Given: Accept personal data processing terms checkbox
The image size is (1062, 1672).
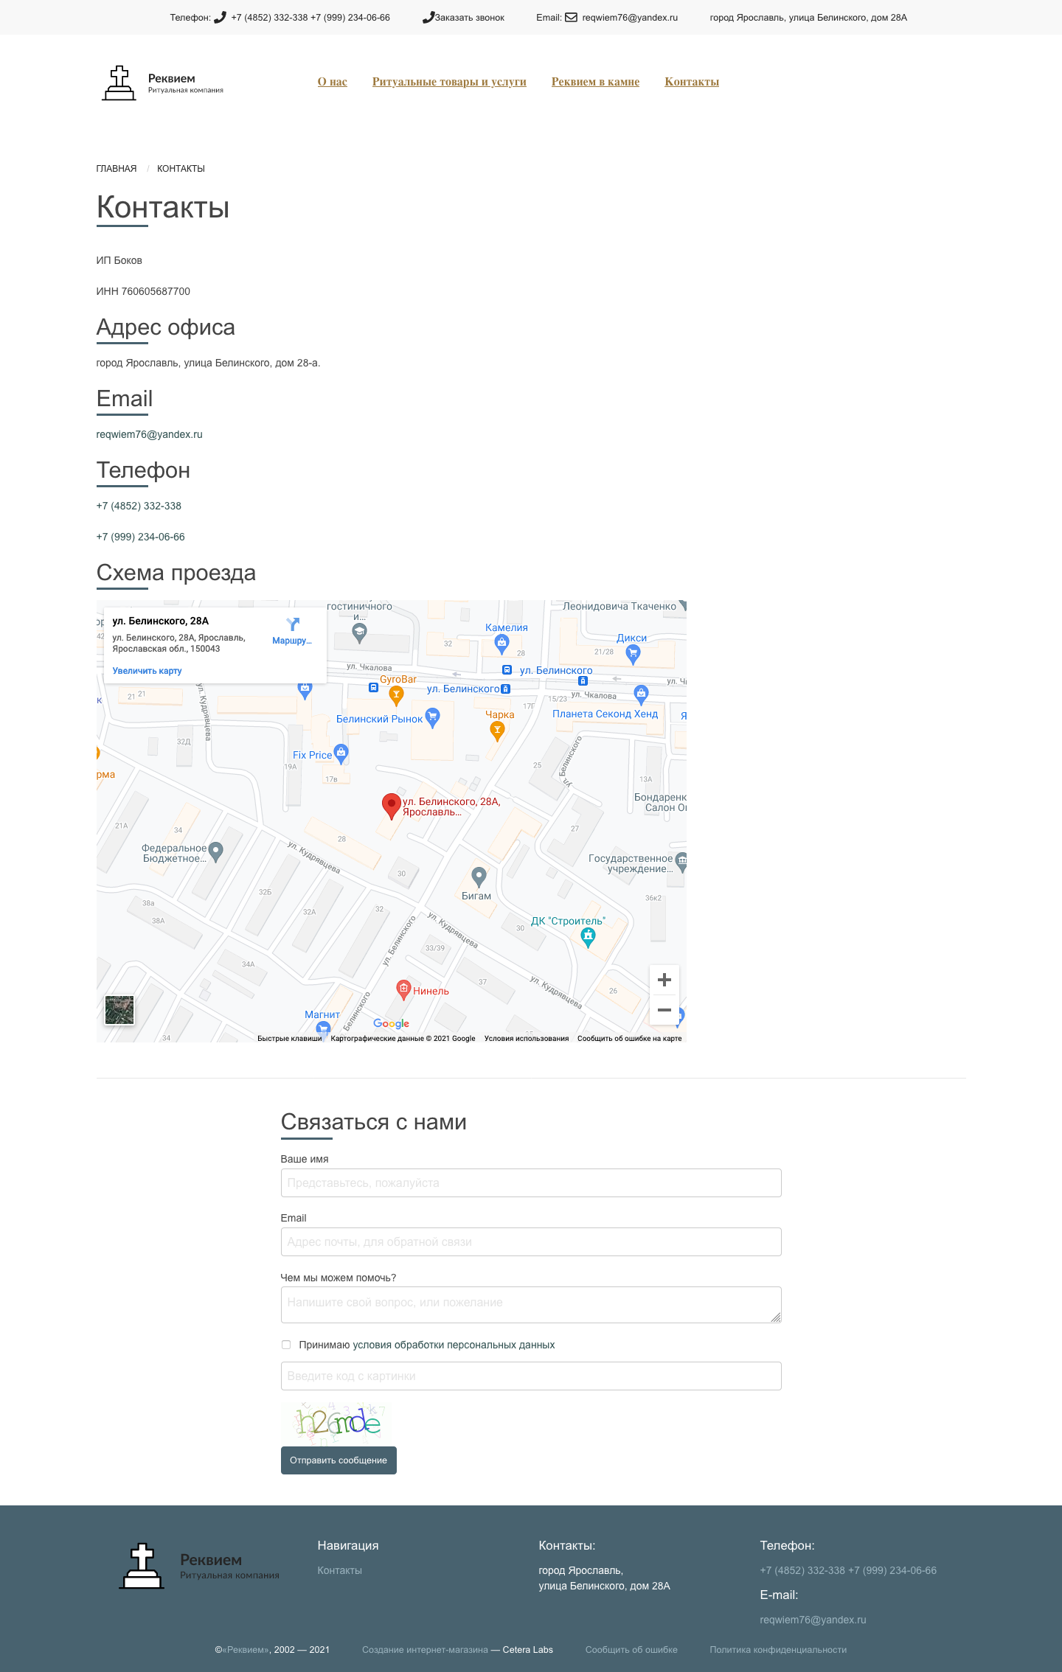Looking at the screenshot, I should pyautogui.click(x=286, y=1345).
